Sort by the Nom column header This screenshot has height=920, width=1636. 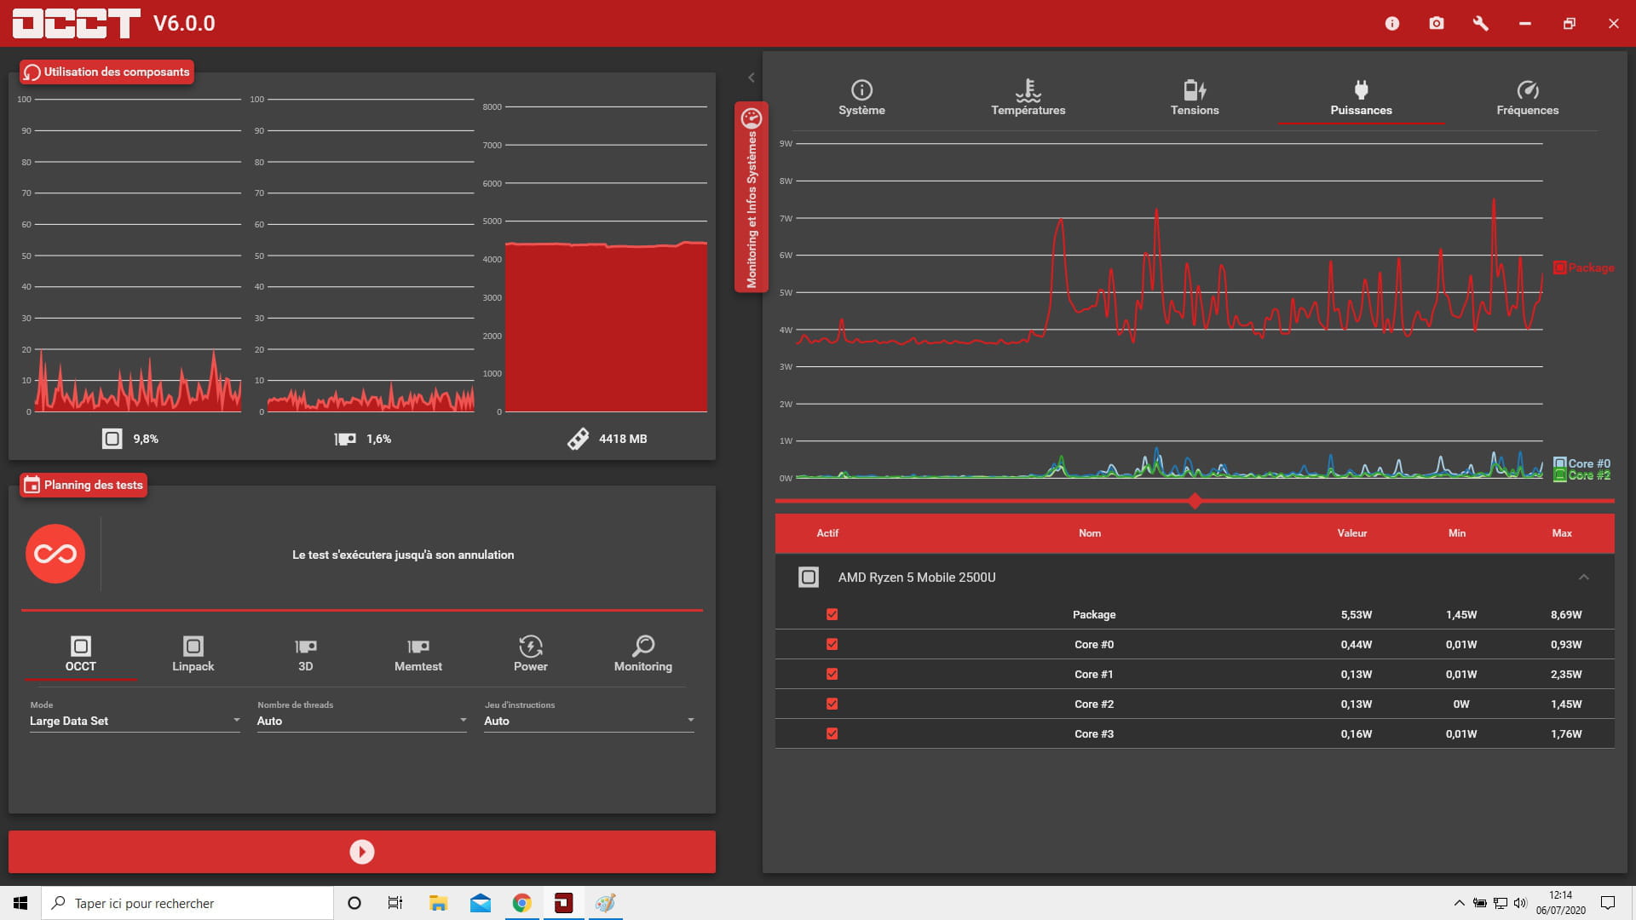point(1090,533)
